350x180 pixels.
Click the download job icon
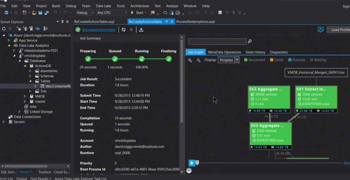pyautogui.click(x=141, y=30)
